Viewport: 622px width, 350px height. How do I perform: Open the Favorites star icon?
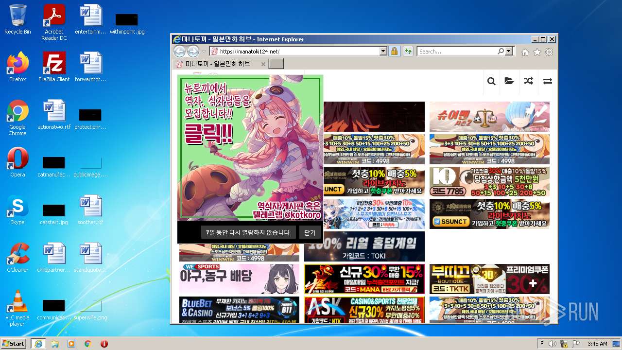coord(537,52)
